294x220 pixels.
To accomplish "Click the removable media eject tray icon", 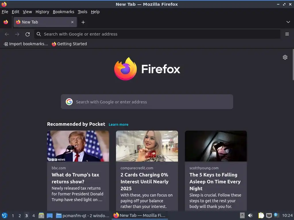I will pyautogui.click(x=242, y=215).
